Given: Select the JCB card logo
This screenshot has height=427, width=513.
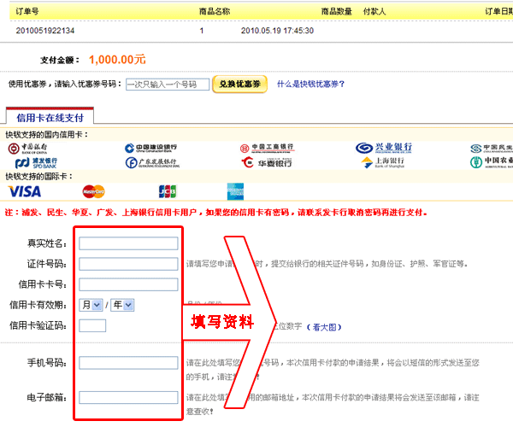Looking at the screenshot, I should [168, 191].
